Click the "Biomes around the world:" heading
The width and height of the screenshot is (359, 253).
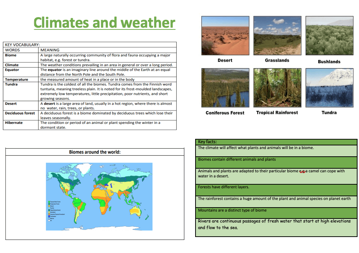[95, 152]
